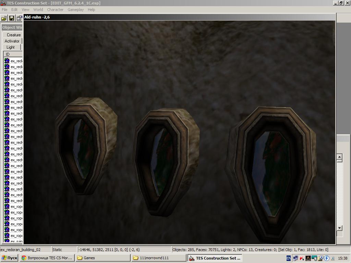
Task: Click the black A letter tray icon
Action: [308, 258]
